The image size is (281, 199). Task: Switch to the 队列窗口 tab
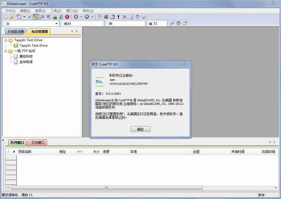coord(17,142)
